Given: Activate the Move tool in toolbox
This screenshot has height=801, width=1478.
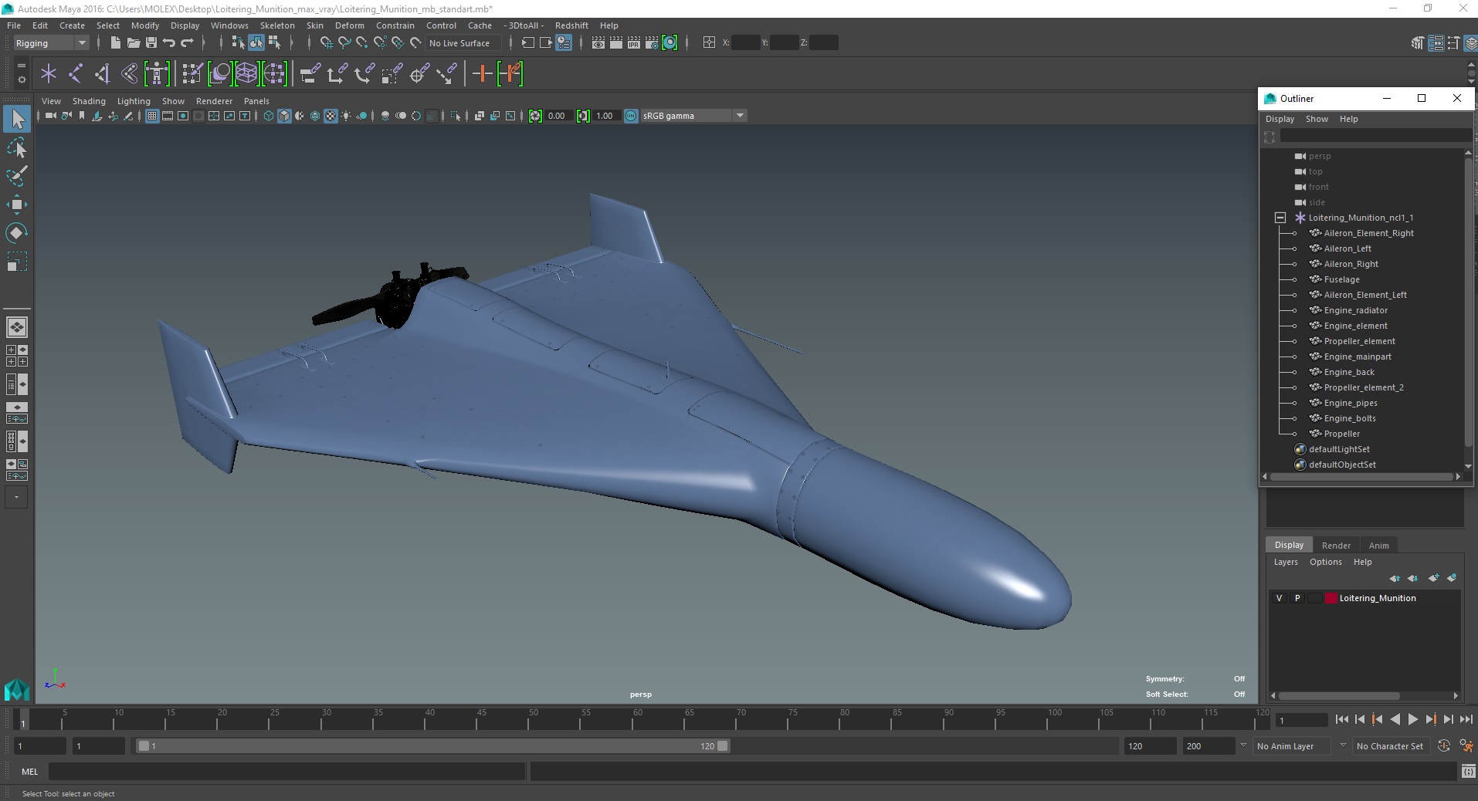Looking at the screenshot, I should 17,204.
